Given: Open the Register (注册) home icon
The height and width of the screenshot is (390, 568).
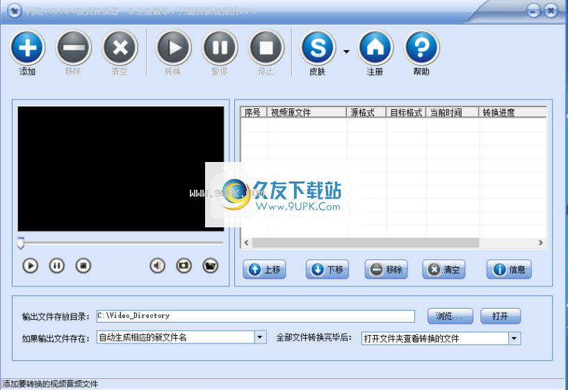Looking at the screenshot, I should pos(375,48).
